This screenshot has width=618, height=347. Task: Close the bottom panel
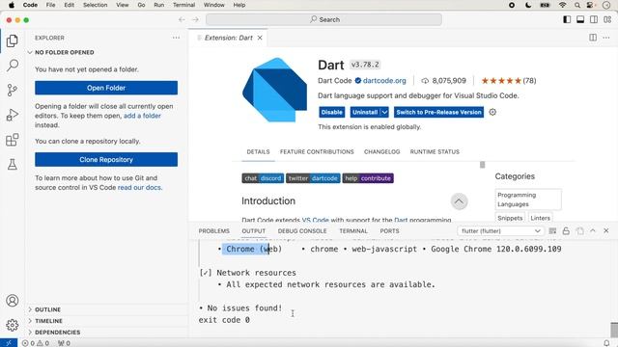click(x=606, y=231)
